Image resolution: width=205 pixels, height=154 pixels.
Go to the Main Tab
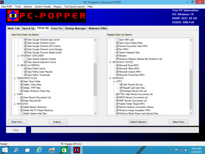pyautogui.click(x=13, y=28)
